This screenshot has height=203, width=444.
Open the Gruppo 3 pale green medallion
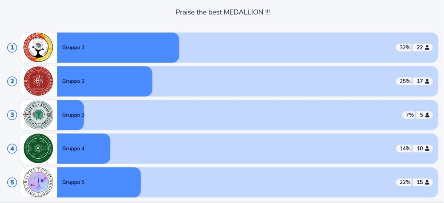tap(38, 115)
